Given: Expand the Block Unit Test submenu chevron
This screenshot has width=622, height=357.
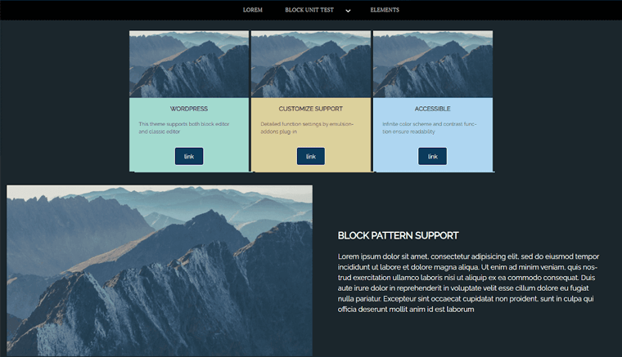Looking at the screenshot, I should (x=348, y=11).
